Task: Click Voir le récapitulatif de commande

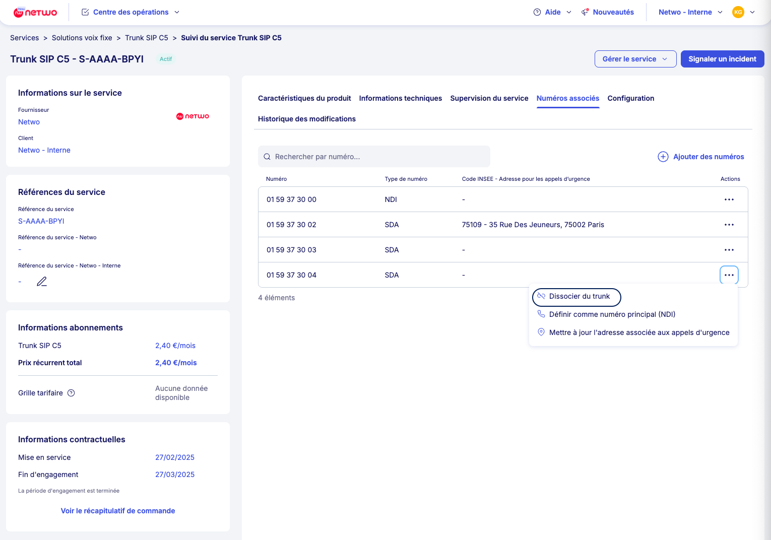Action: (x=118, y=511)
